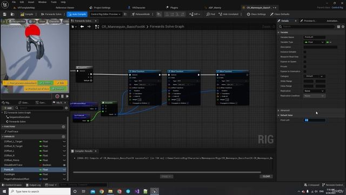Viewport: 346px width, 195px height.
Task: Toggle the Expose on Spawn checkbox
Action: click(x=305, y=62)
